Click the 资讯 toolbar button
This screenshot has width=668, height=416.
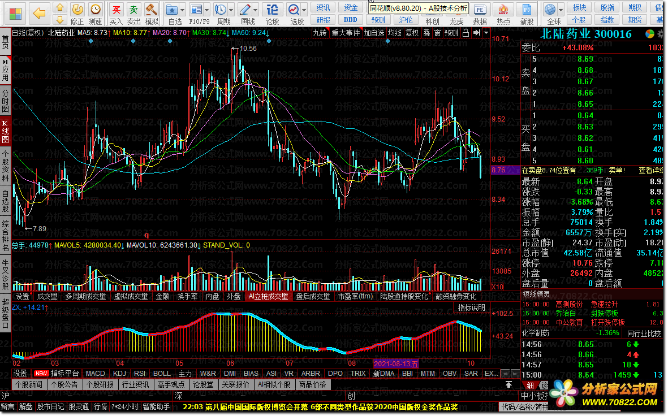click(x=323, y=8)
